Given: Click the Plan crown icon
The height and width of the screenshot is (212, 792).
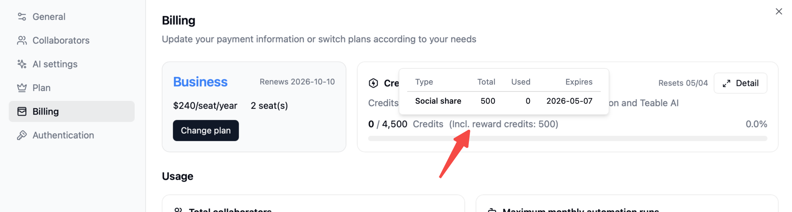Looking at the screenshot, I should pos(22,88).
